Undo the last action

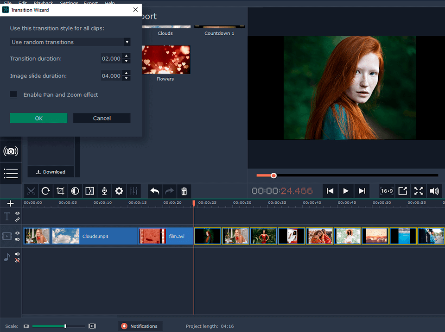tap(155, 191)
